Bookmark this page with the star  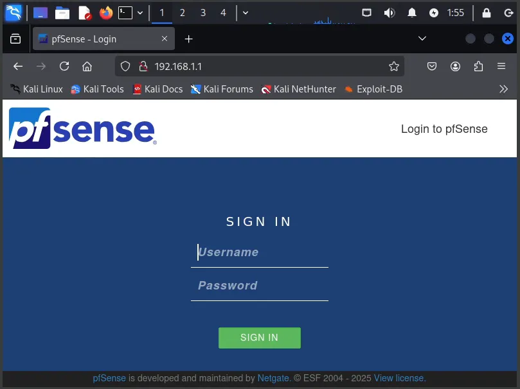[394, 67]
